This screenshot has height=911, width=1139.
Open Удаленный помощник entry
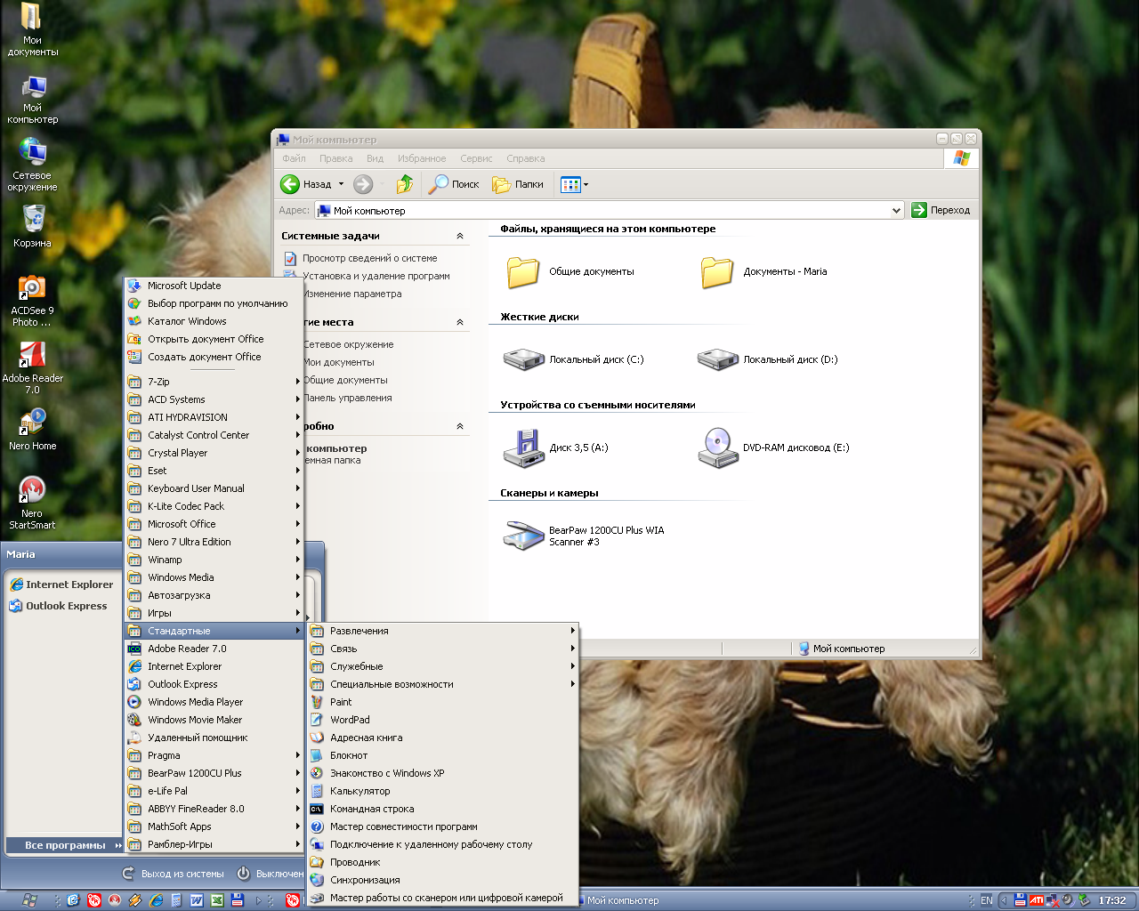point(214,738)
